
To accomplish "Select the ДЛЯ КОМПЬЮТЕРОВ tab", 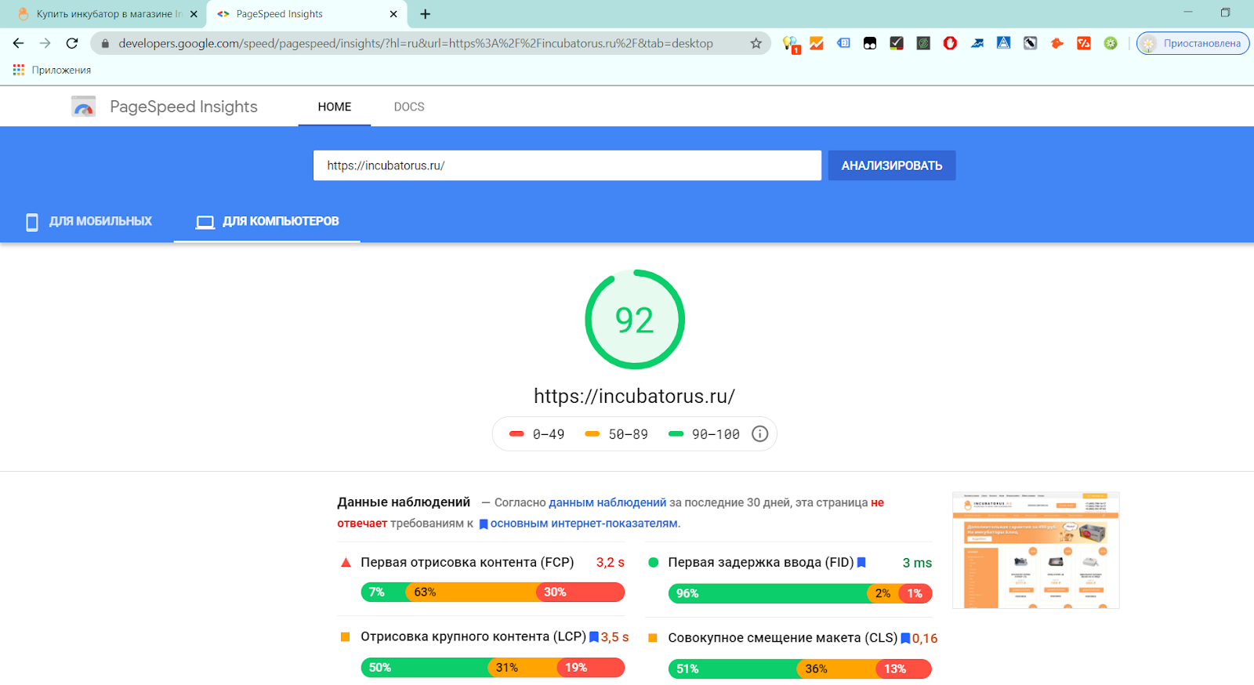I will [x=267, y=222].
